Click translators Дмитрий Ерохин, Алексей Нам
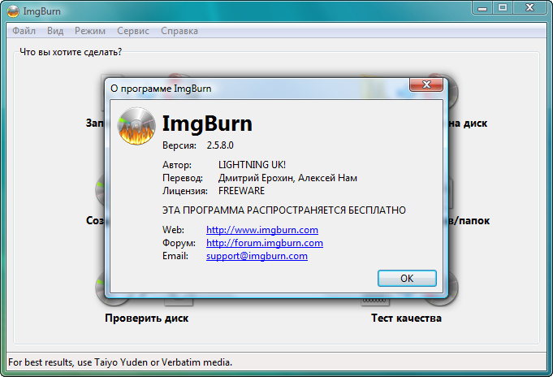 click(287, 178)
